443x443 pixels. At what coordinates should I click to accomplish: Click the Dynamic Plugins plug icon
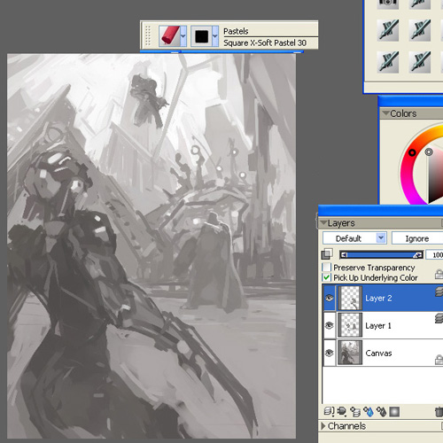tap(342, 411)
